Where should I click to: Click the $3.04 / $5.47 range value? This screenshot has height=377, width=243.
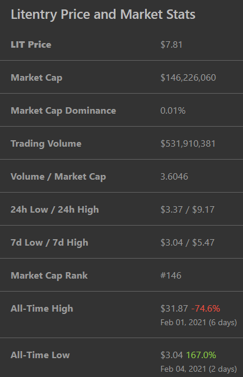point(188,242)
